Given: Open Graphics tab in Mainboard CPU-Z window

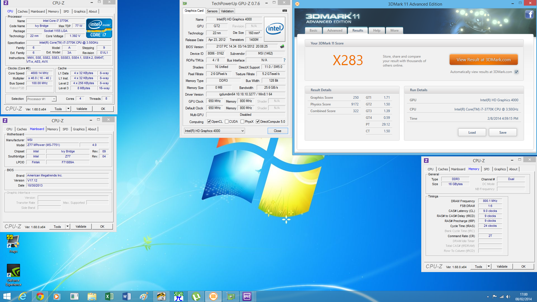Looking at the screenshot, I should (x=79, y=129).
